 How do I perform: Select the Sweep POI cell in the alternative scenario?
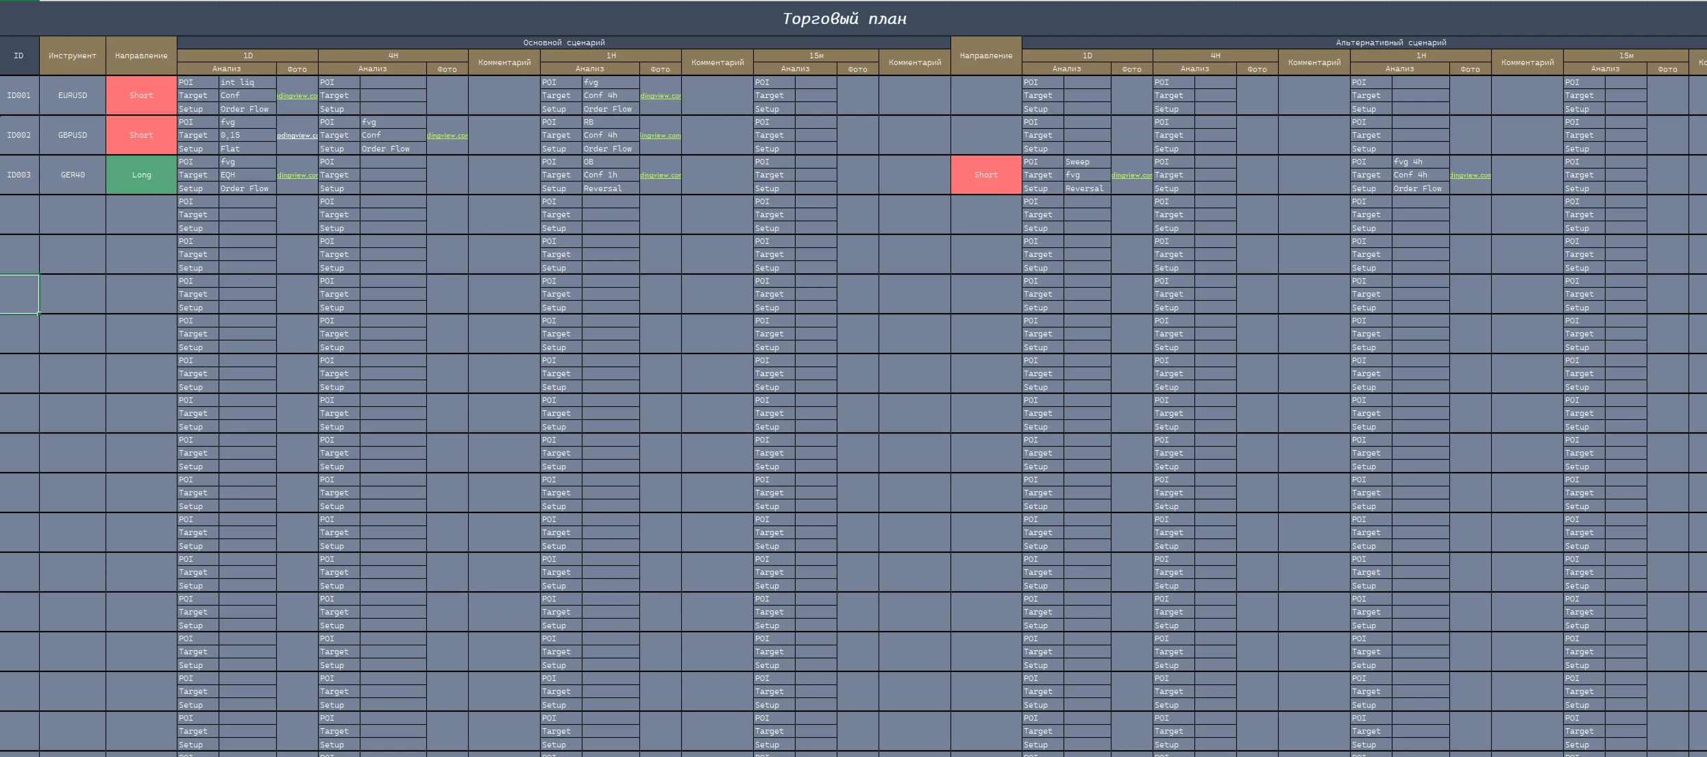(1086, 162)
